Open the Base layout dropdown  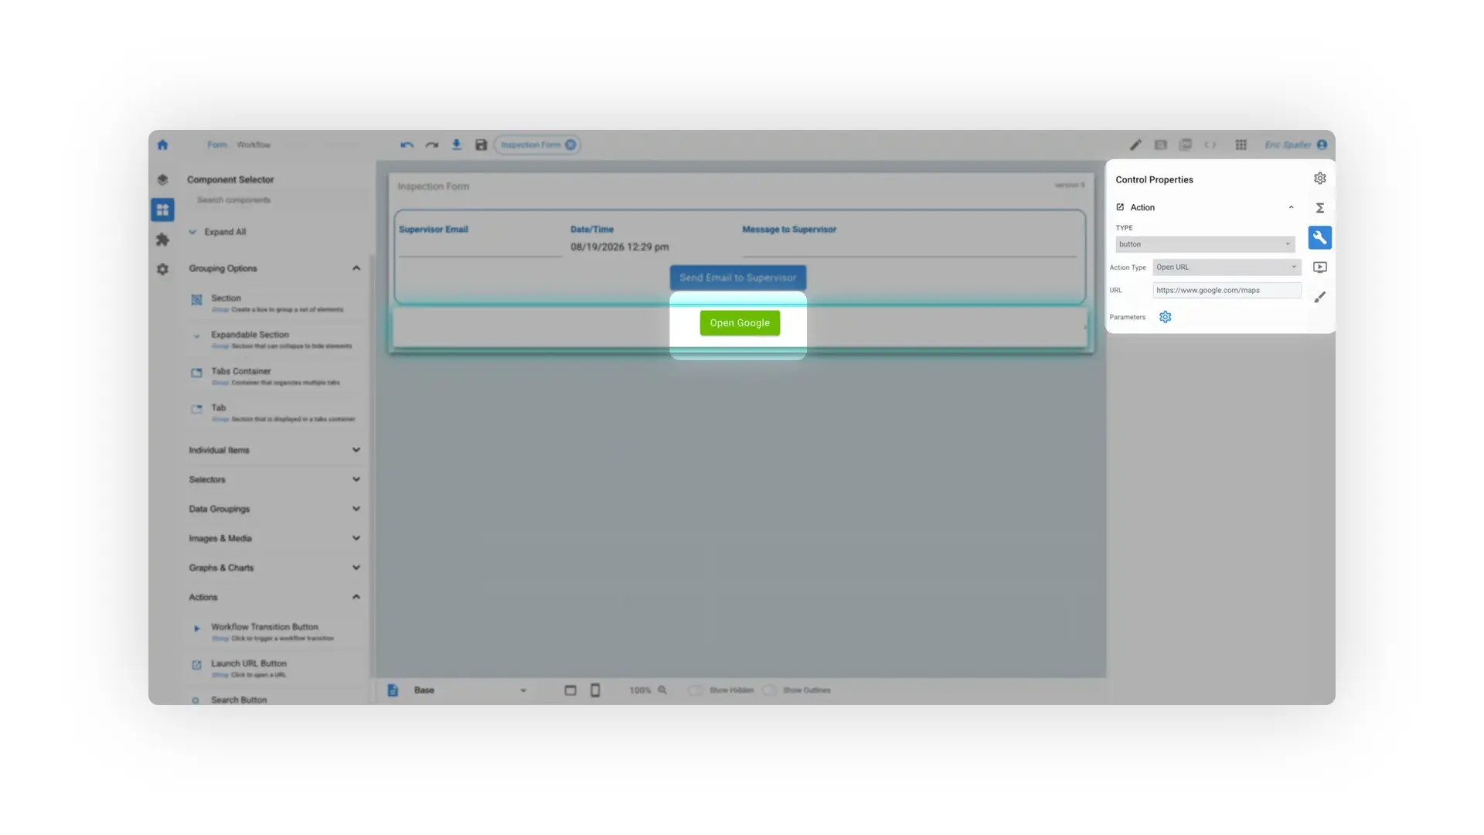coord(469,690)
